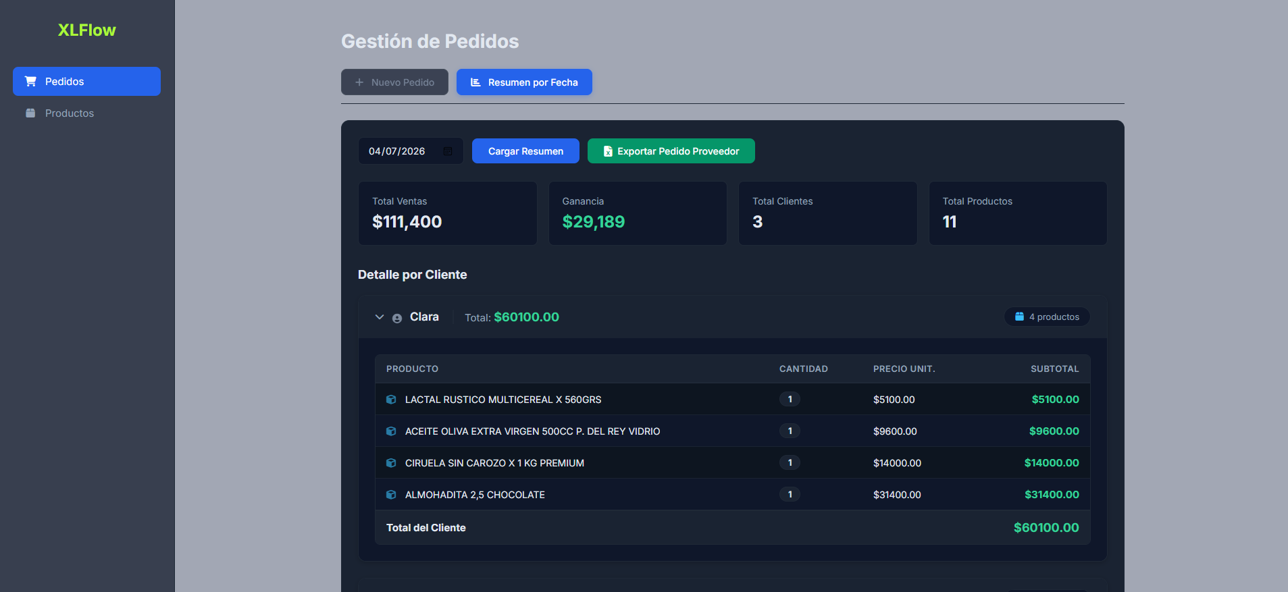Screen dimensions: 1288x592
Task: Click quantity badge for ALMOHADITA row
Action: point(790,494)
